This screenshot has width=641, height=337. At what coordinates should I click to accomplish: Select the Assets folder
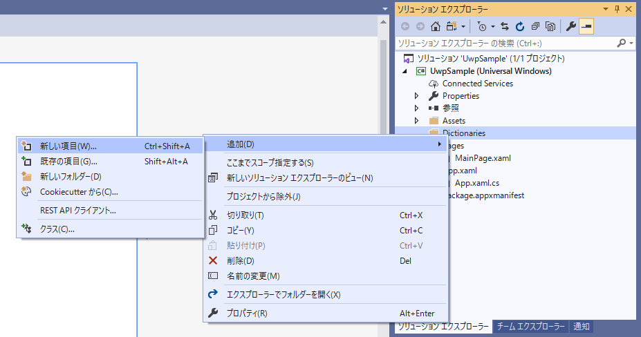point(454,121)
